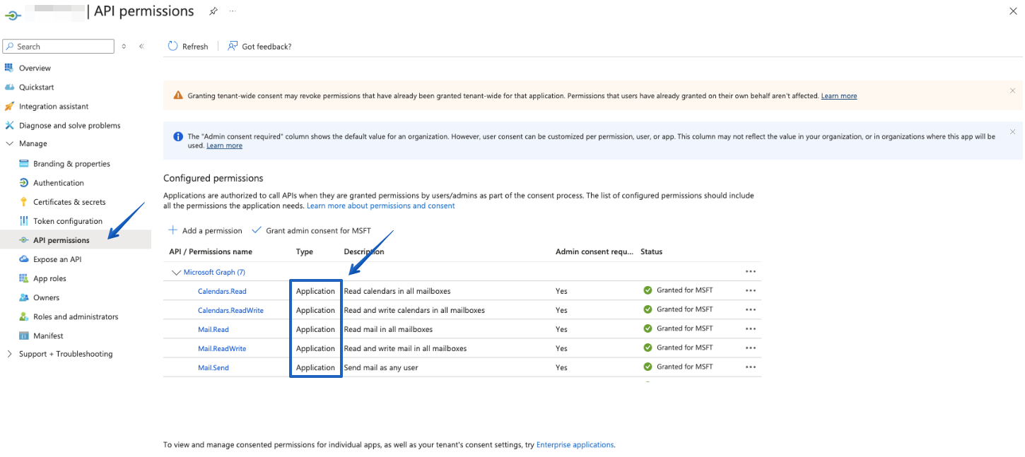Open Certificates & secrets

point(69,202)
